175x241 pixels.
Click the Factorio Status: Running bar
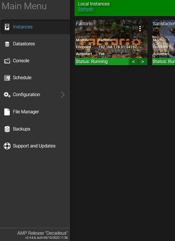point(102,62)
